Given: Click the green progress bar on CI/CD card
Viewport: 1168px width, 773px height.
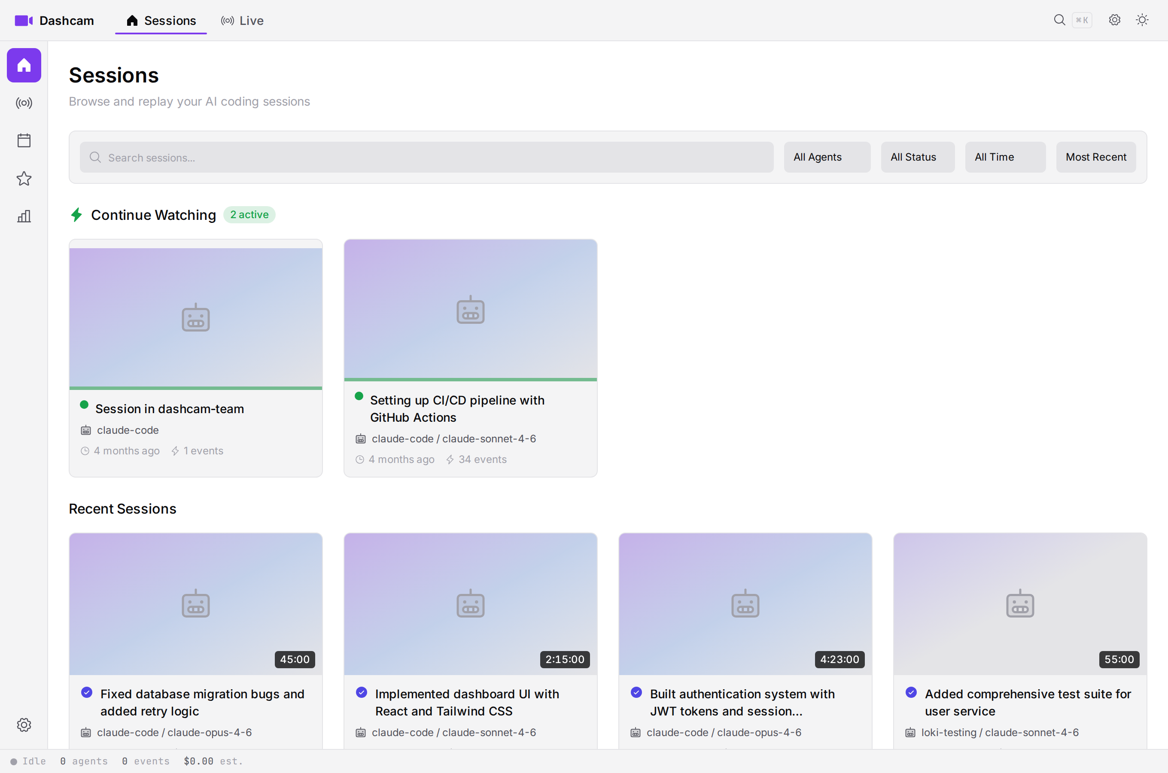Looking at the screenshot, I should [x=470, y=380].
